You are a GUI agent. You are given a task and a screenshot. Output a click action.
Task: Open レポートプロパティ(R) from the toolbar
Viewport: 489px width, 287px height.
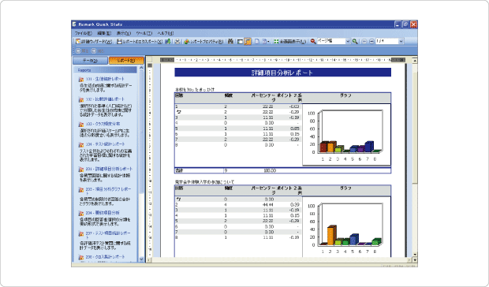tap(203, 42)
